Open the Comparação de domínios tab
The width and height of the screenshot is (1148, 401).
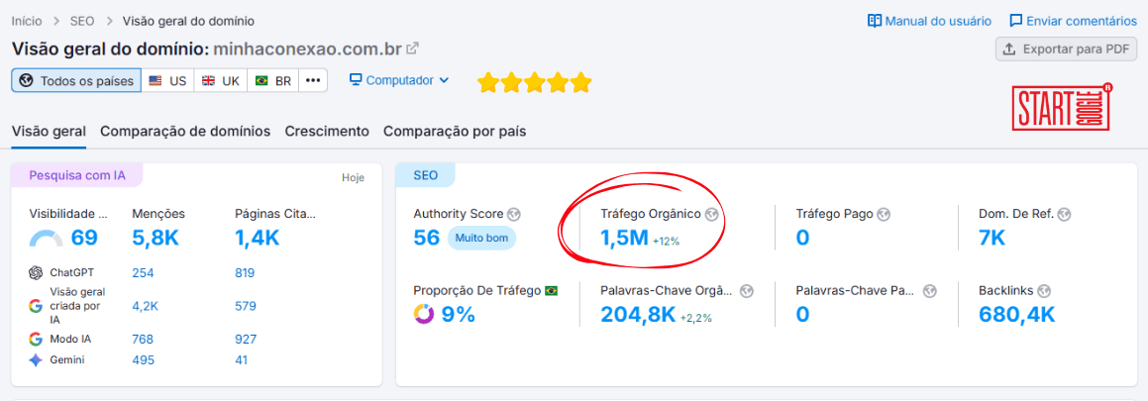(185, 131)
